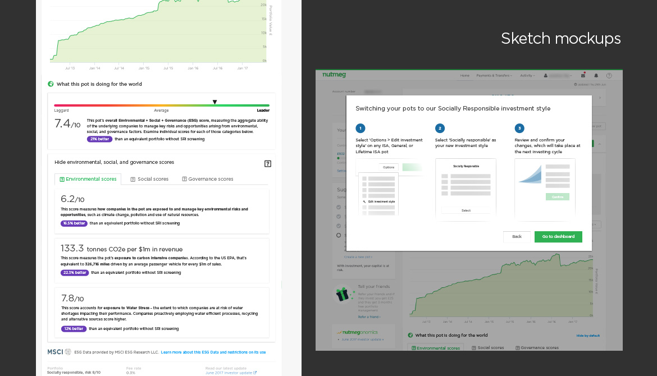Screen dimensions: 657x376
Task: Open the help question mark icon in header
Action: [x=609, y=75]
